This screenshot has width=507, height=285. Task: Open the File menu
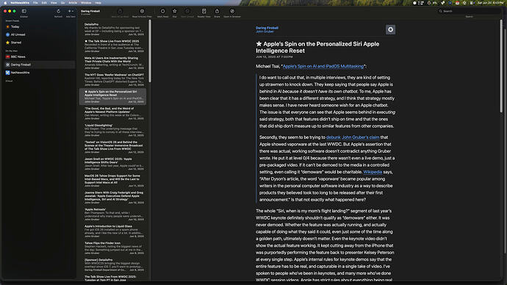click(x=35, y=3)
